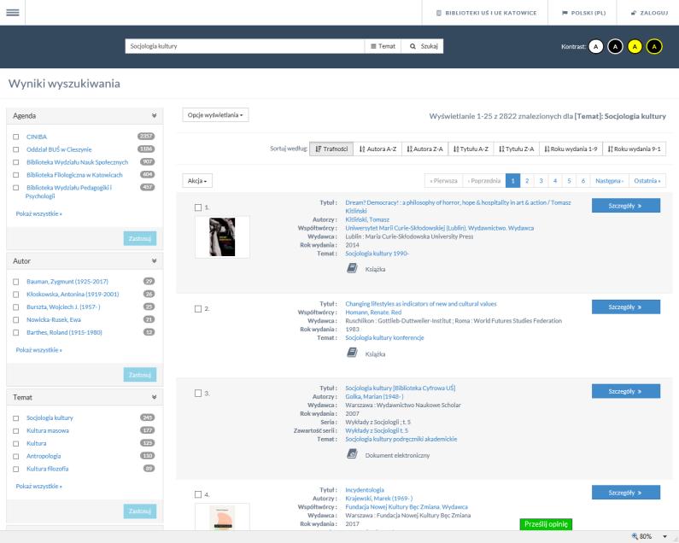The height and width of the screenshot is (543, 679).
Task: Select result 1 checkbox
Action: pos(198,207)
